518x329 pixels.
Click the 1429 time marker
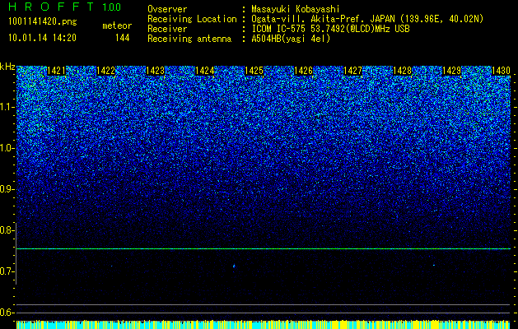pyautogui.click(x=451, y=71)
